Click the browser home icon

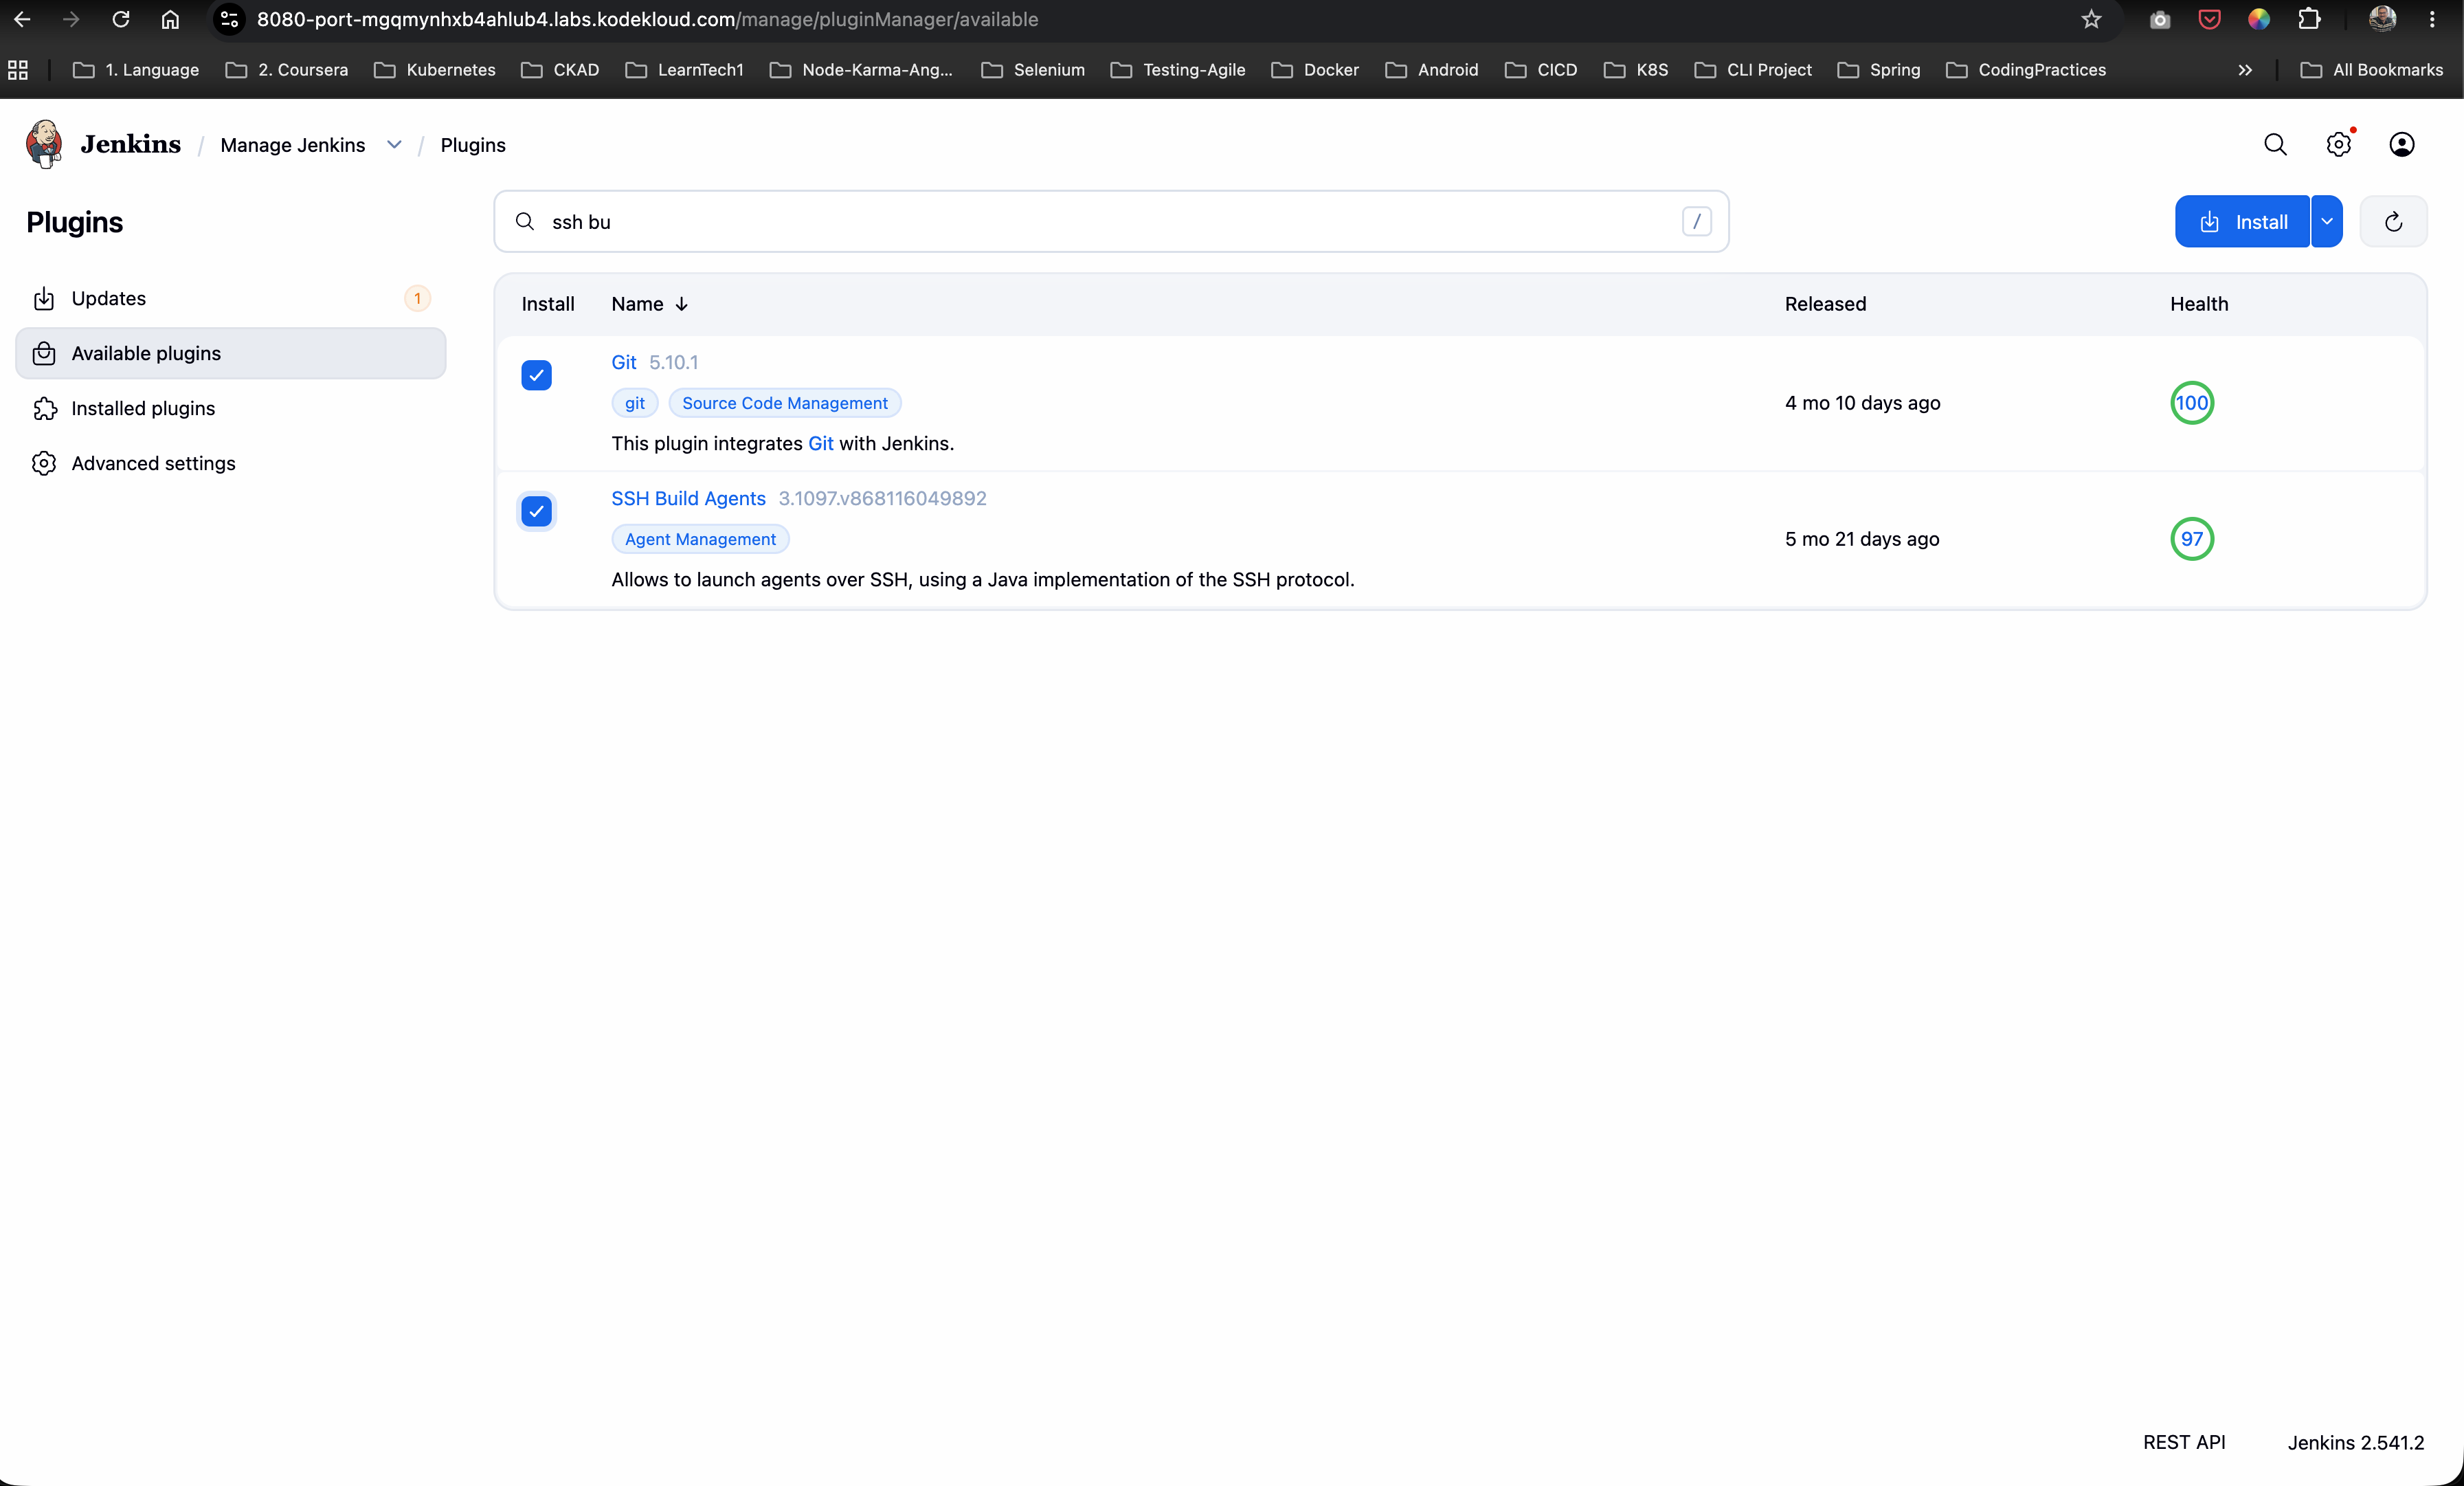[x=170, y=19]
